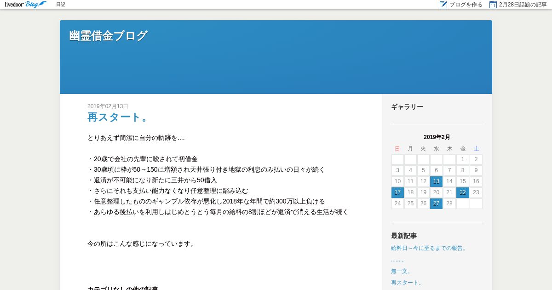Image resolution: width=552 pixels, height=290 pixels.
Task: Open the ブログを作る link
Action: (466, 5)
